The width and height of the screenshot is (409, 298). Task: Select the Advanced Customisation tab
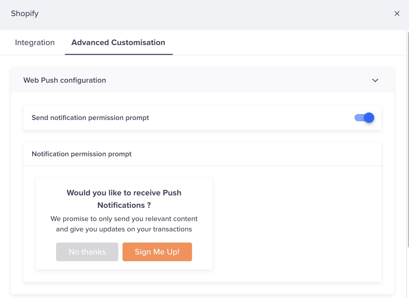click(118, 42)
